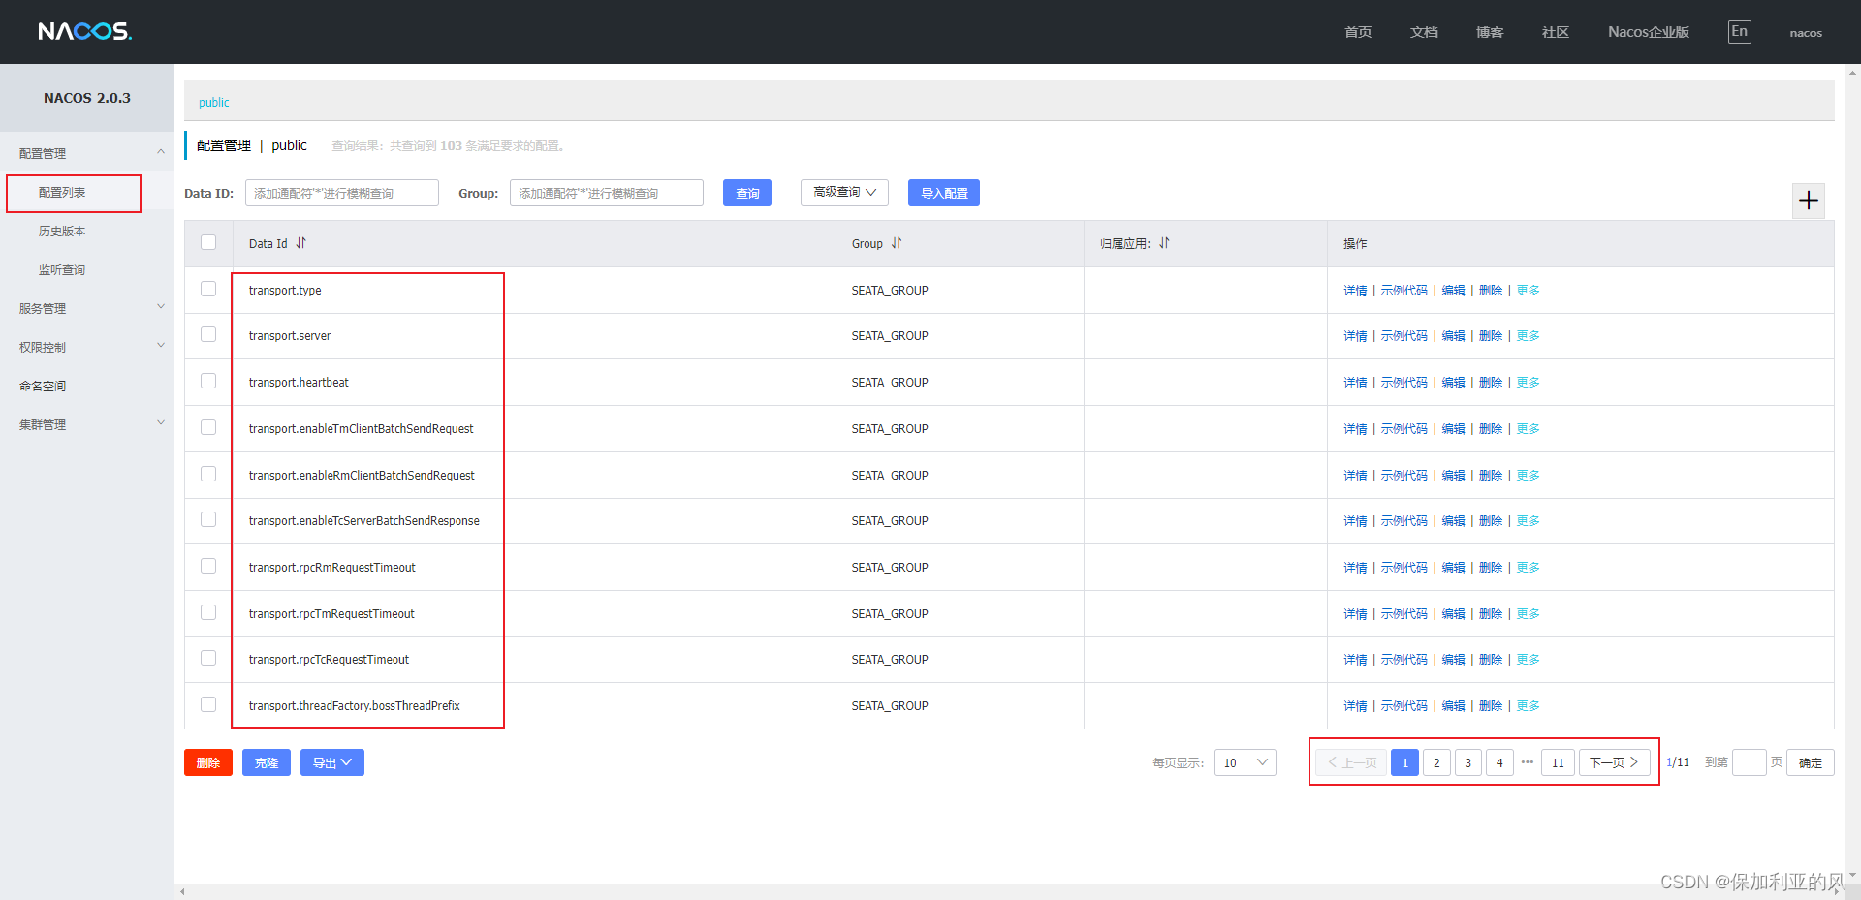Check transport.enableRmClientBatchSendRequest row checkbox
The image size is (1861, 900).
(208, 474)
